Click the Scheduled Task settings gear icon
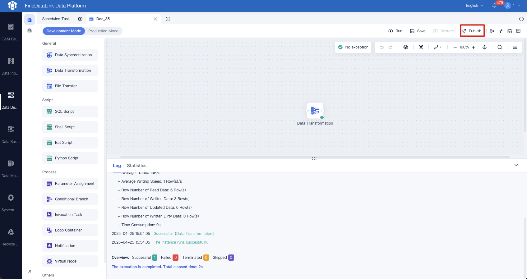 pyautogui.click(x=80, y=19)
